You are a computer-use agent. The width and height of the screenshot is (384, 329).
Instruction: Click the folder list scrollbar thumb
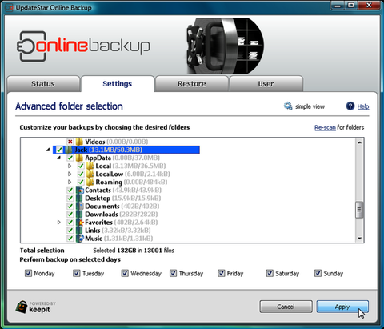pyautogui.click(x=359, y=210)
